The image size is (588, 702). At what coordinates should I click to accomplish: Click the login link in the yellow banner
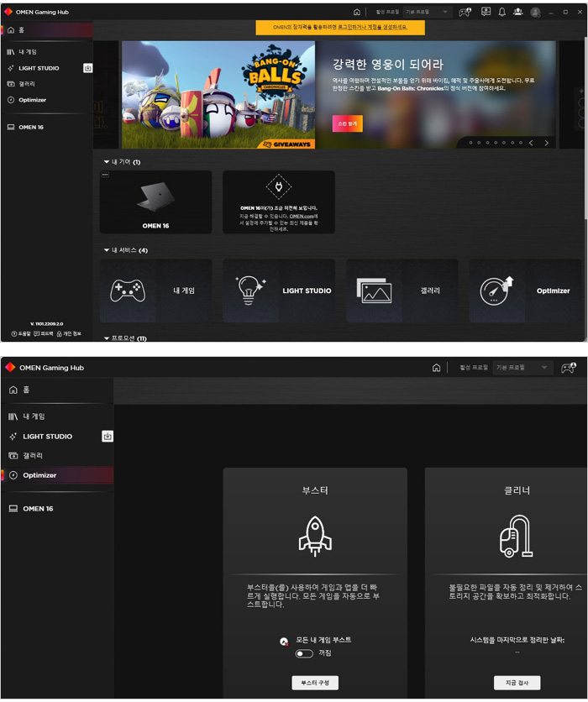click(x=373, y=28)
